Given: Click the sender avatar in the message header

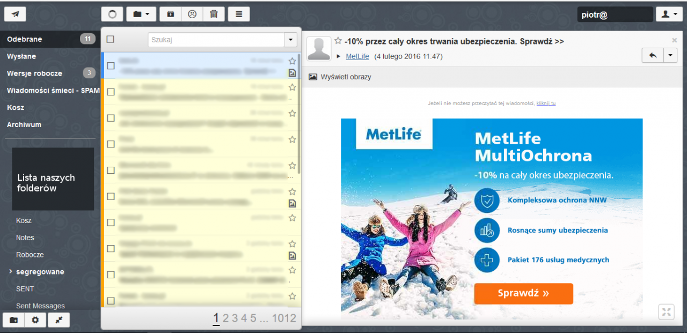Looking at the screenshot, I should (319, 49).
